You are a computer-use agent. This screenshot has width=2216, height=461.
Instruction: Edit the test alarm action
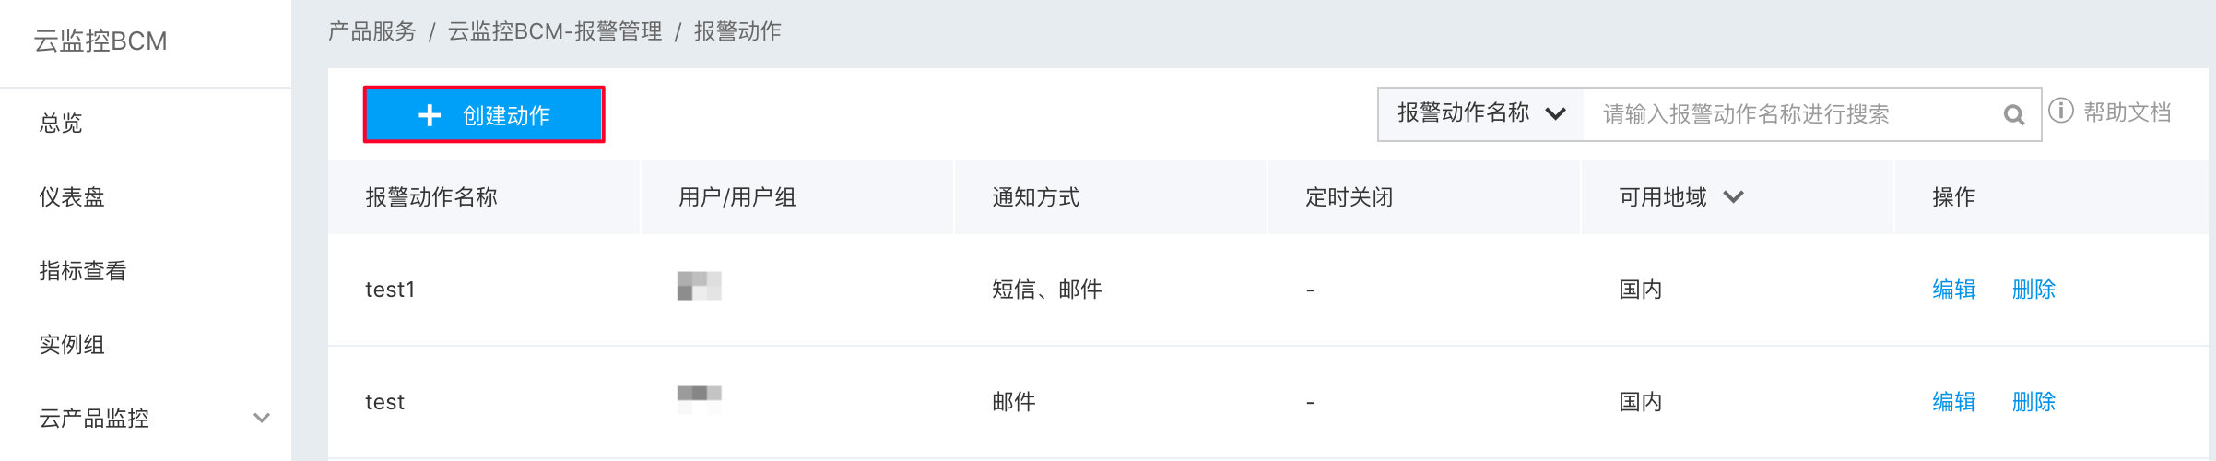click(1954, 402)
